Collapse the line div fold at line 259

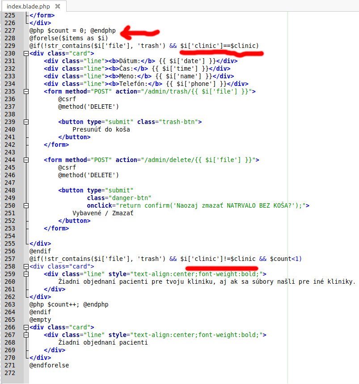tap(26, 274)
